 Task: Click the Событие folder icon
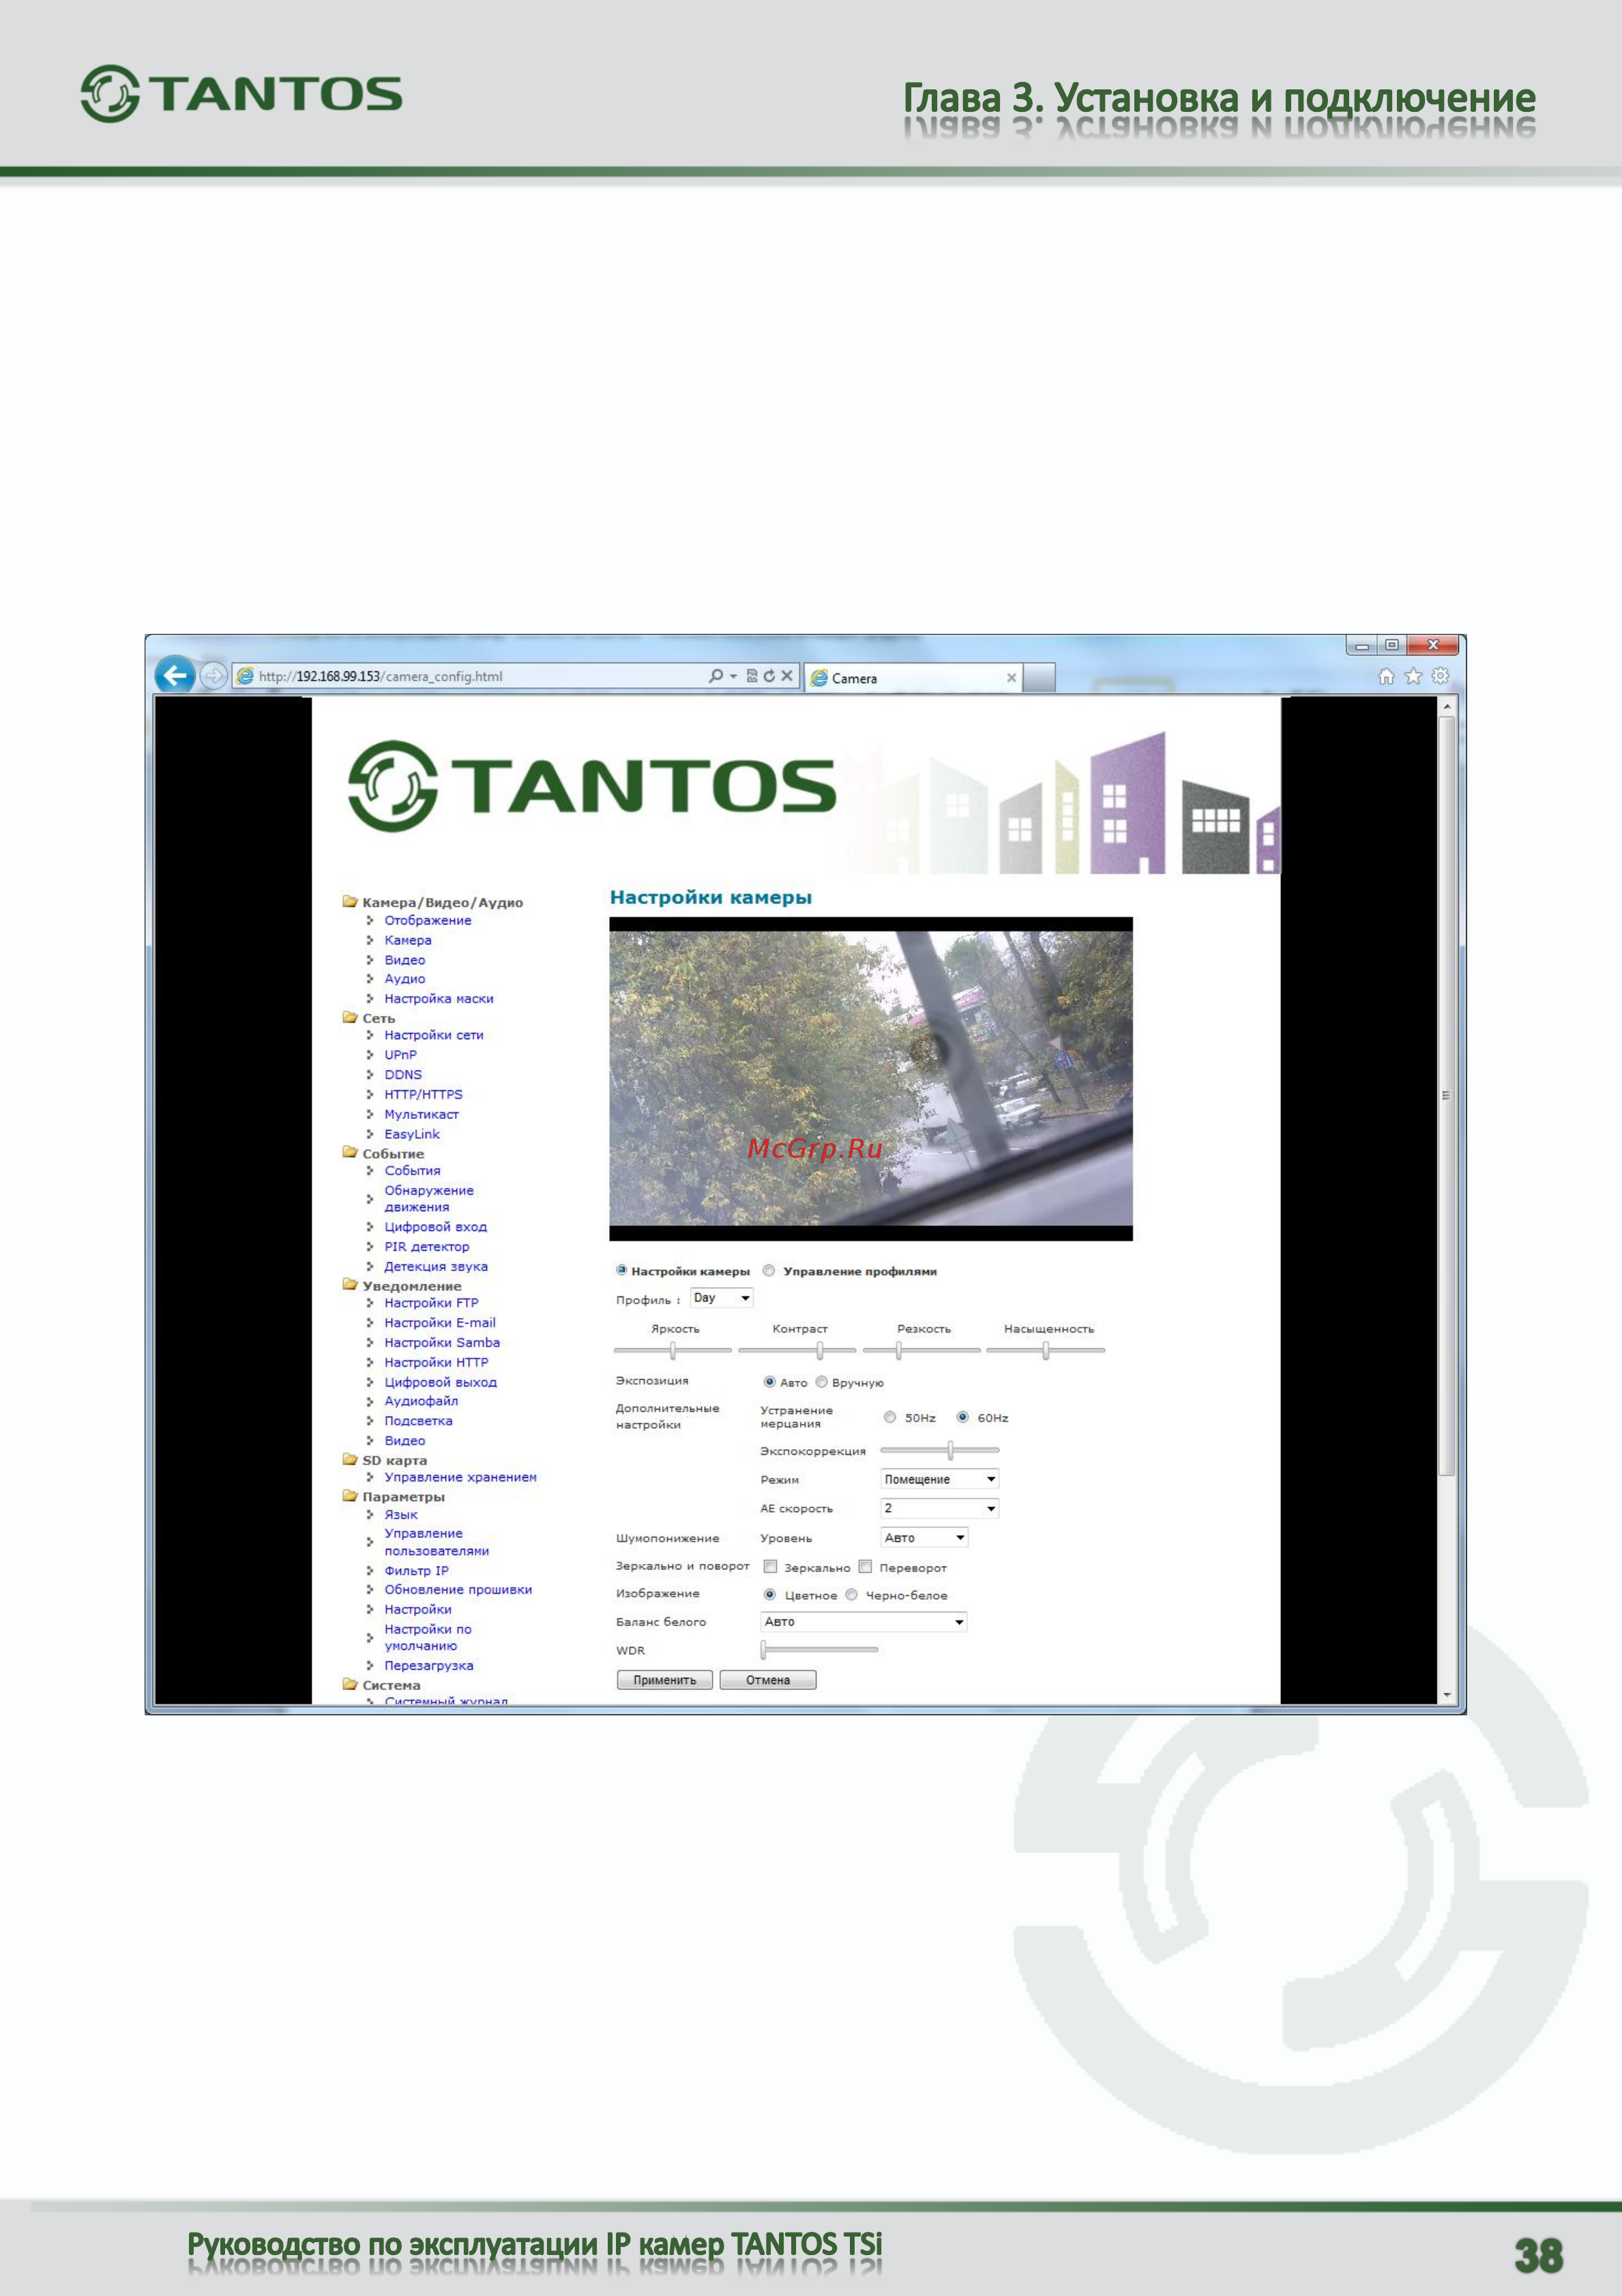350,1152
